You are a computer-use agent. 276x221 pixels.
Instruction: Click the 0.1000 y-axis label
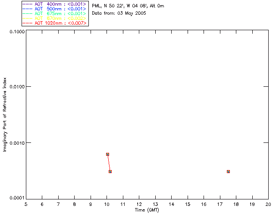pos(17,32)
